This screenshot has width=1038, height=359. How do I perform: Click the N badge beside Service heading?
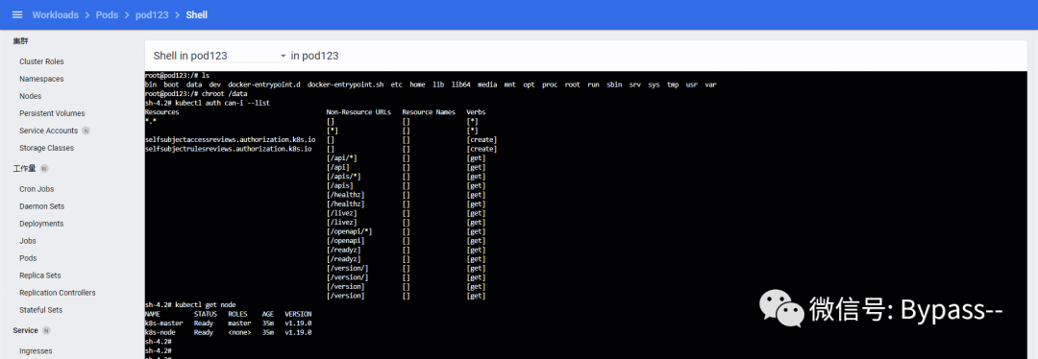tap(46, 330)
